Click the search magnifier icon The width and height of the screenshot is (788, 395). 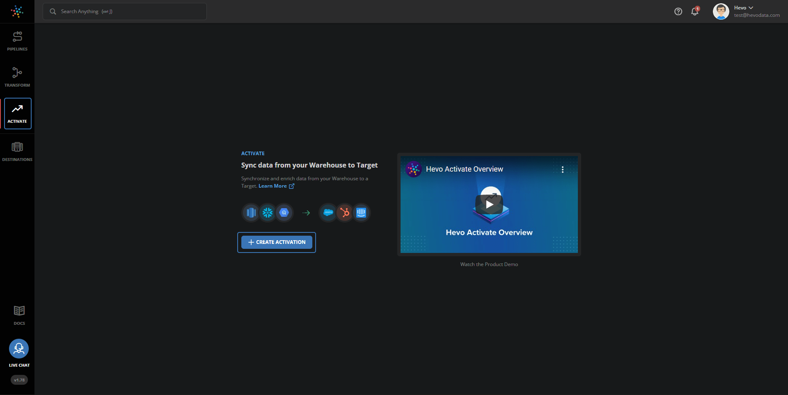(x=53, y=11)
